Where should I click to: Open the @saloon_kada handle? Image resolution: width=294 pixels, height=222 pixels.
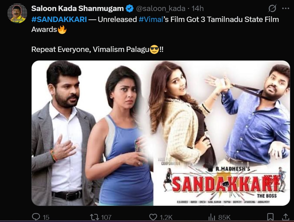[161, 8]
